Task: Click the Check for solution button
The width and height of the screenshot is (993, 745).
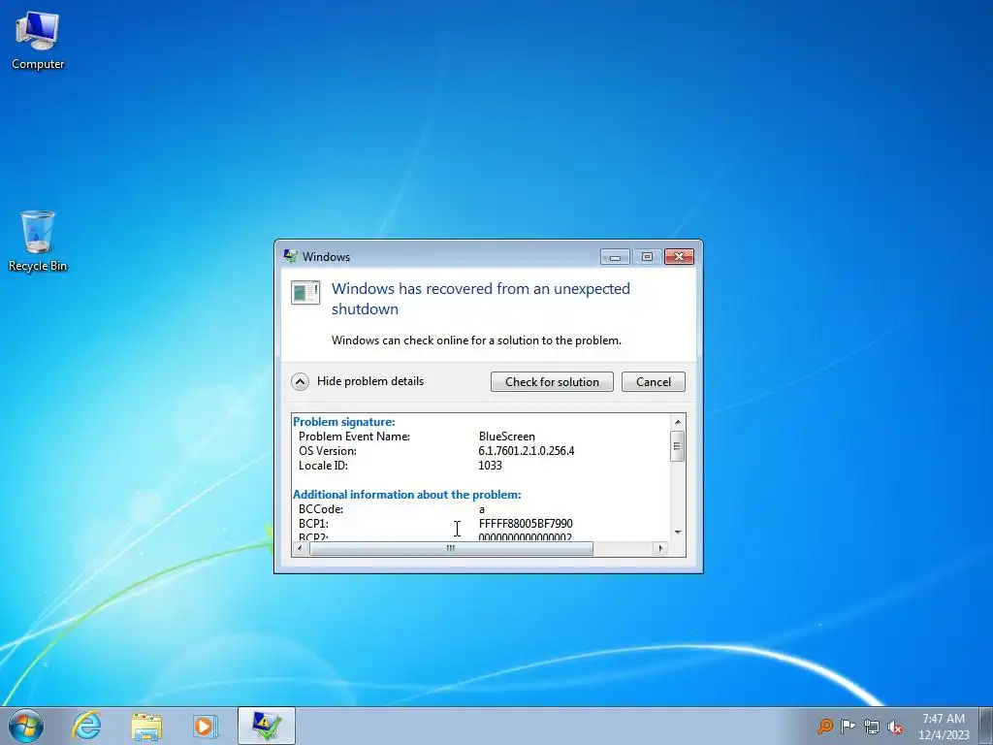Action: pos(552,382)
